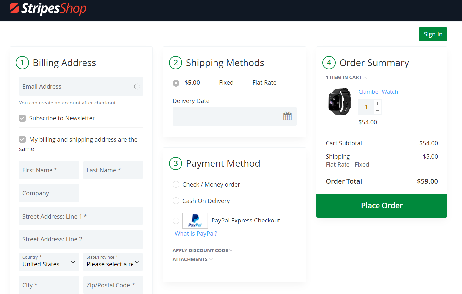The width and height of the screenshot is (462, 294).
Task: Click the email address info icon
Action: (137, 87)
